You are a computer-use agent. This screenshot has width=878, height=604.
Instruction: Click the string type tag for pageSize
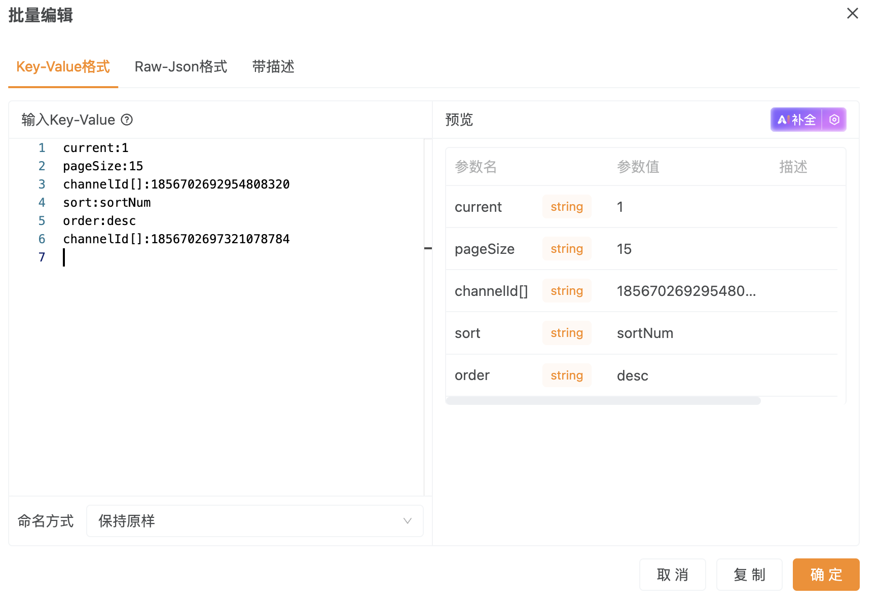tap(567, 249)
